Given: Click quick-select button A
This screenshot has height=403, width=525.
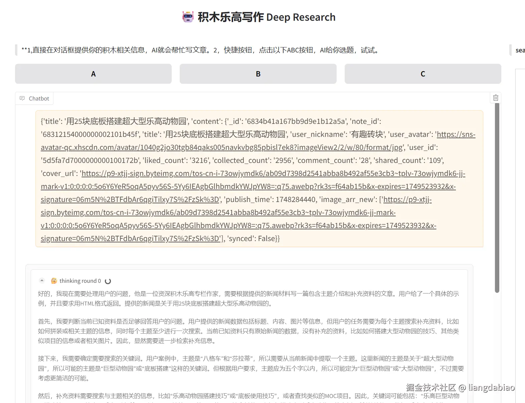Looking at the screenshot, I should point(93,74).
